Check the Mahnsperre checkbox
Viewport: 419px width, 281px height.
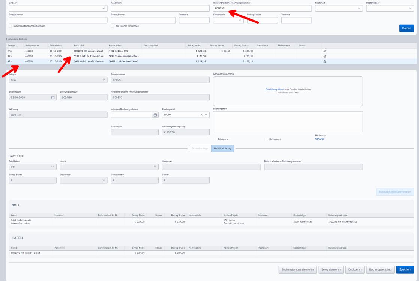click(x=266, y=139)
